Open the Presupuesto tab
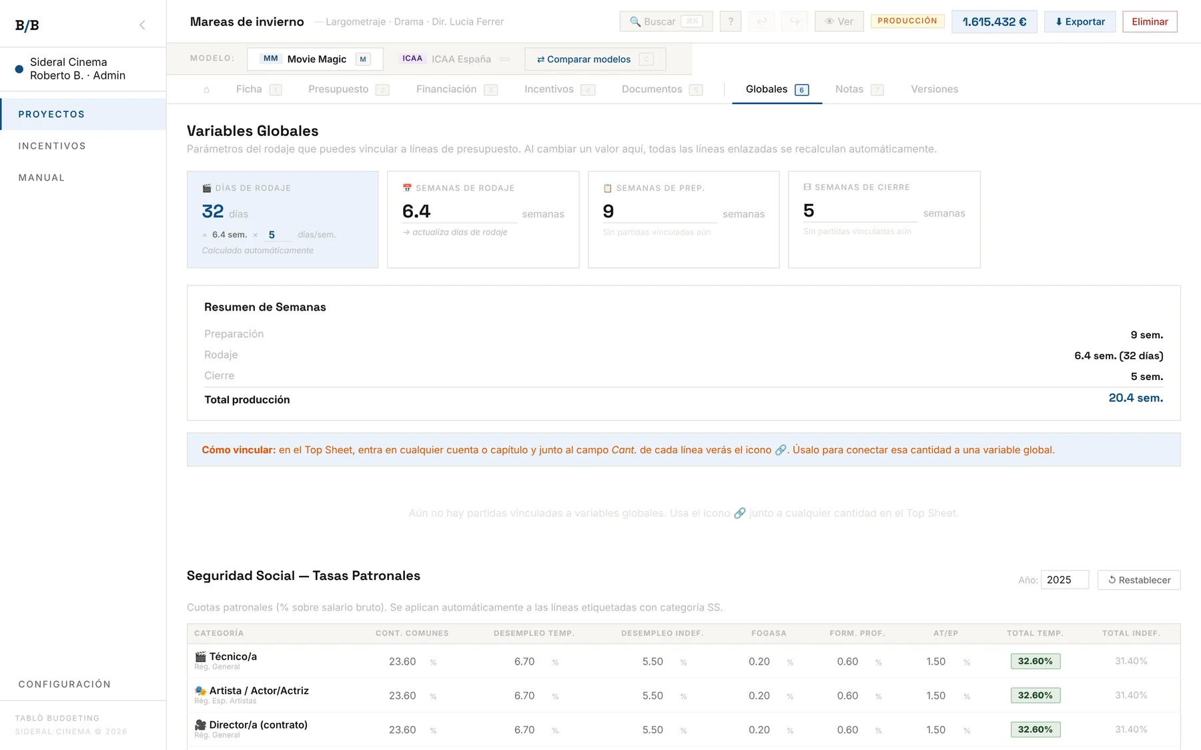This screenshot has width=1201, height=750. pyautogui.click(x=348, y=89)
